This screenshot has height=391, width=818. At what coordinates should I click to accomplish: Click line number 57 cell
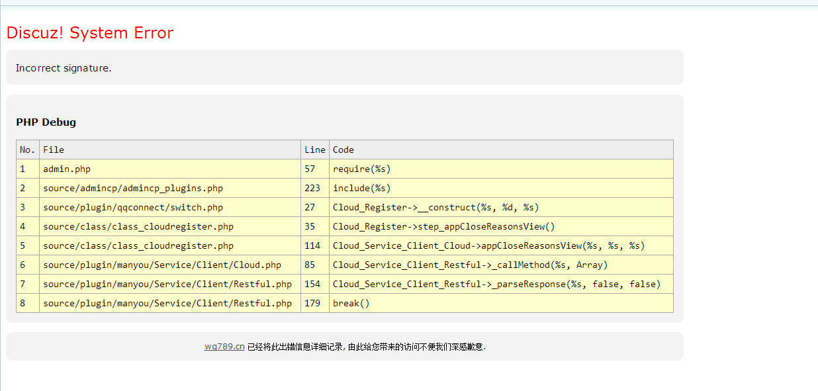point(315,169)
